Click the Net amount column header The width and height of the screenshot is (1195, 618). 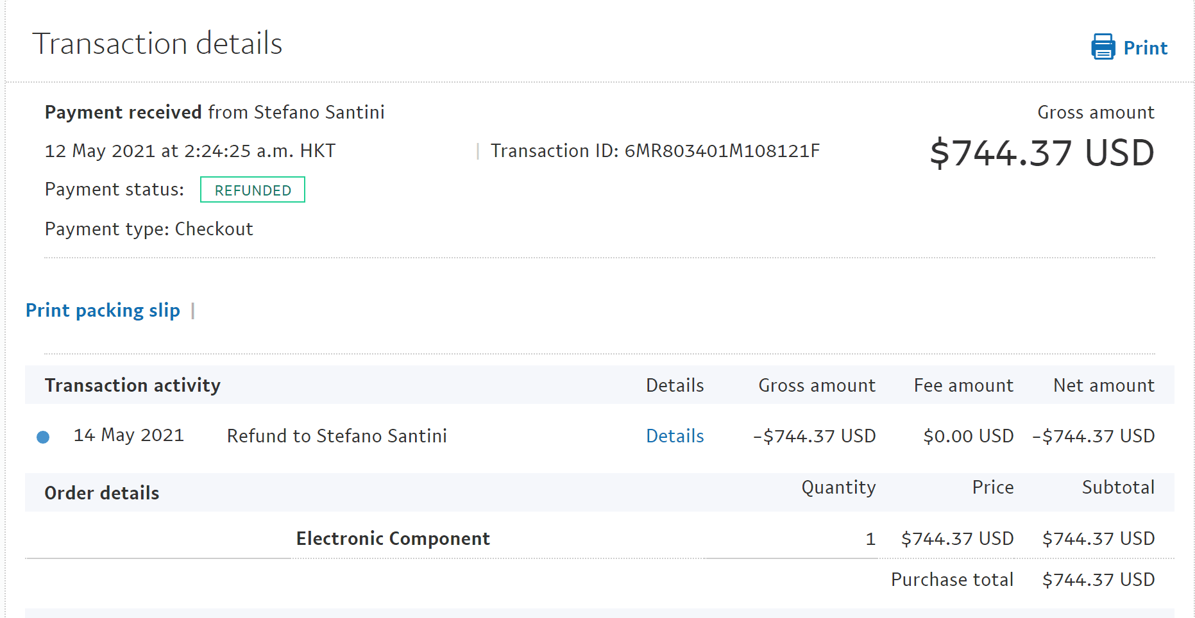tap(1103, 385)
